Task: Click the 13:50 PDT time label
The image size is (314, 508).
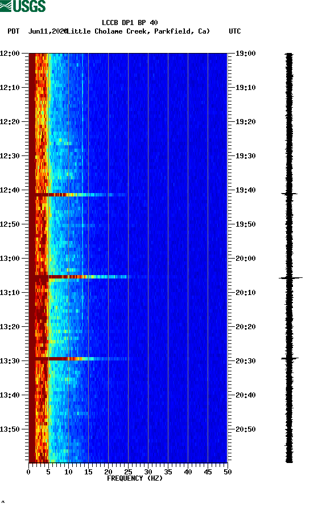Action: pos(10,429)
